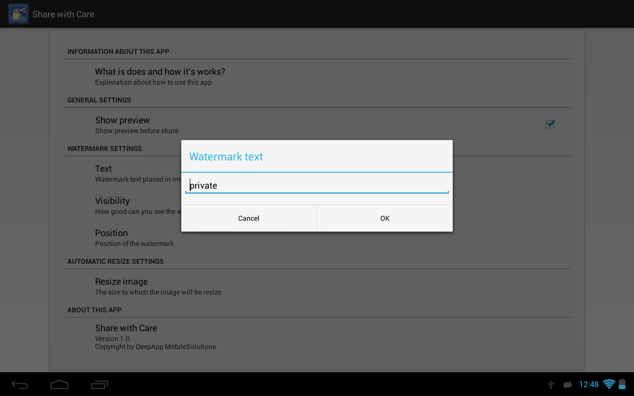
Task: Click 'Explenation about how to use this app'
Action: click(x=154, y=82)
